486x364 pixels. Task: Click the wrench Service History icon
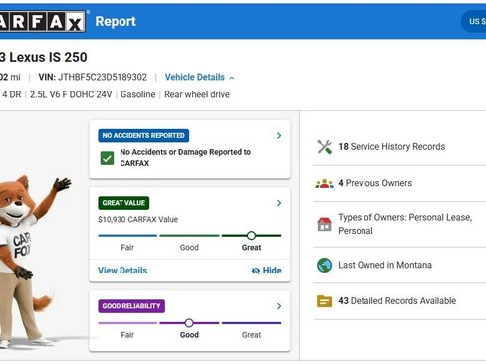click(x=324, y=147)
